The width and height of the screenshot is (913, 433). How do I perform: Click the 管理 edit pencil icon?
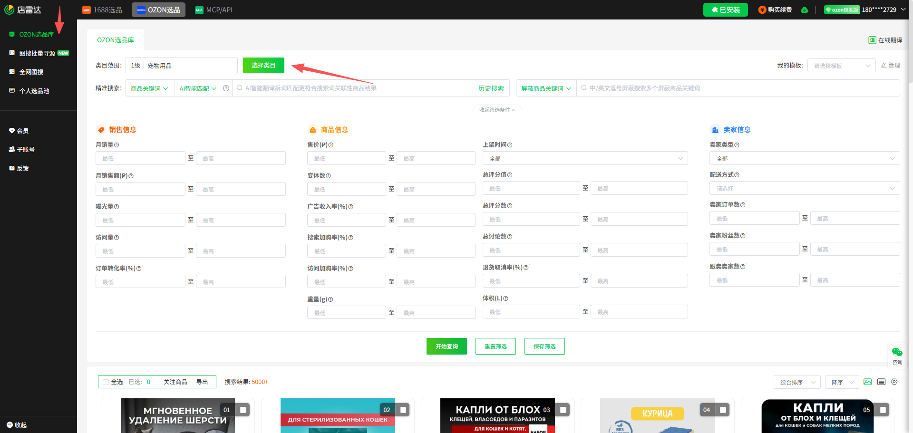pyautogui.click(x=884, y=66)
